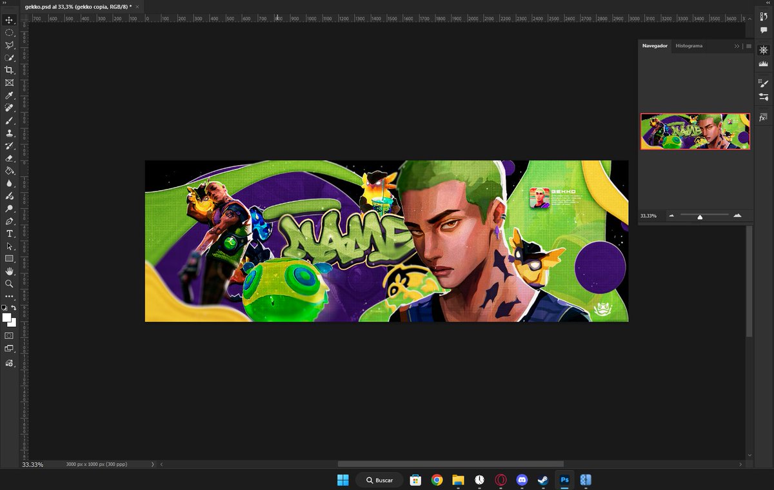The image size is (774, 490).
Task: Click the Navigator zoom out button
Action: point(671,215)
